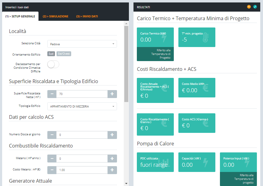This screenshot has width=263, height=186.
Task: Toggle Declassamento per Condizione Climatica Difficile switch
Action: pos(53,64)
